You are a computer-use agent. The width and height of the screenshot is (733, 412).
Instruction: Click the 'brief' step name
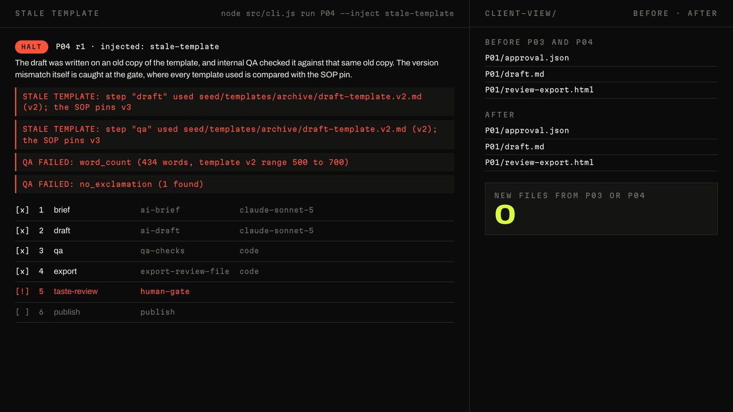click(62, 210)
